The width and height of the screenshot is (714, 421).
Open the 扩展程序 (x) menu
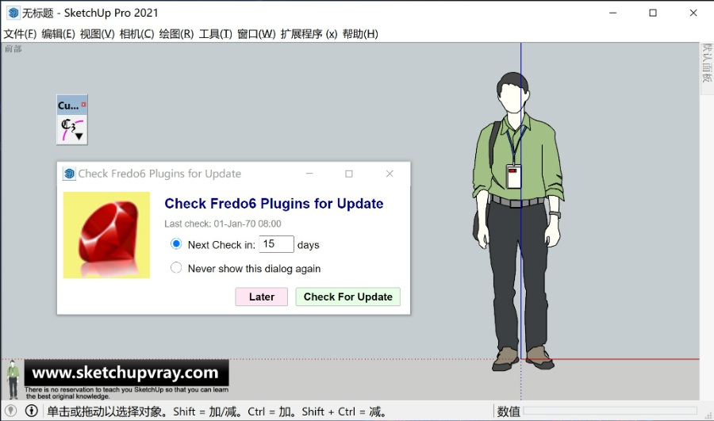click(x=309, y=34)
